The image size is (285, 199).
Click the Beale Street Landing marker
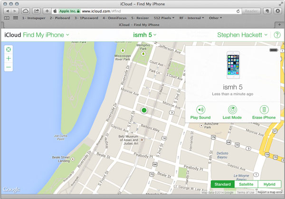[73, 159]
